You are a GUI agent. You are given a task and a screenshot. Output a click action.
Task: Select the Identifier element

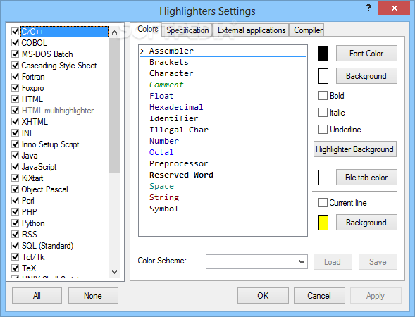[174, 118]
